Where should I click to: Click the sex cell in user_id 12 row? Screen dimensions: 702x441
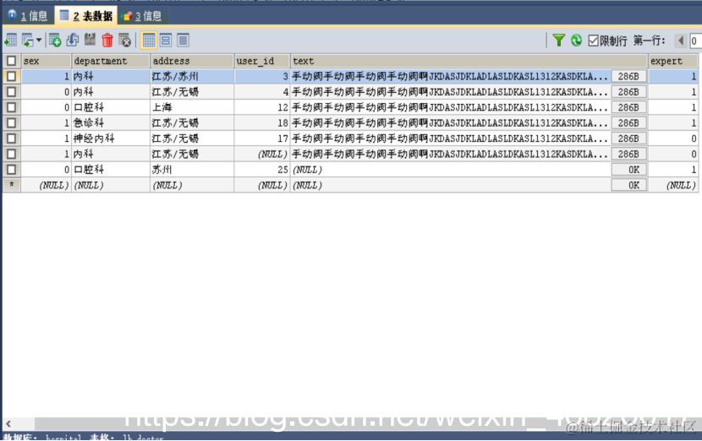pos(47,107)
